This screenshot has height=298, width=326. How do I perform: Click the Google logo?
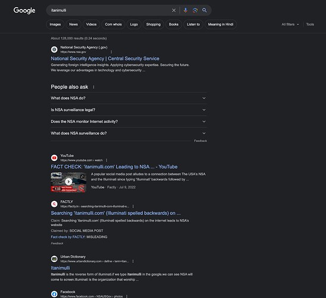tap(24, 10)
